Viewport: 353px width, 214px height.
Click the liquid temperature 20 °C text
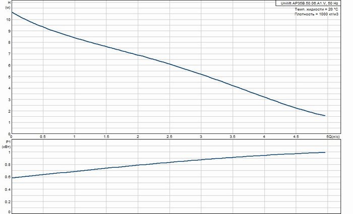(x=316, y=9)
